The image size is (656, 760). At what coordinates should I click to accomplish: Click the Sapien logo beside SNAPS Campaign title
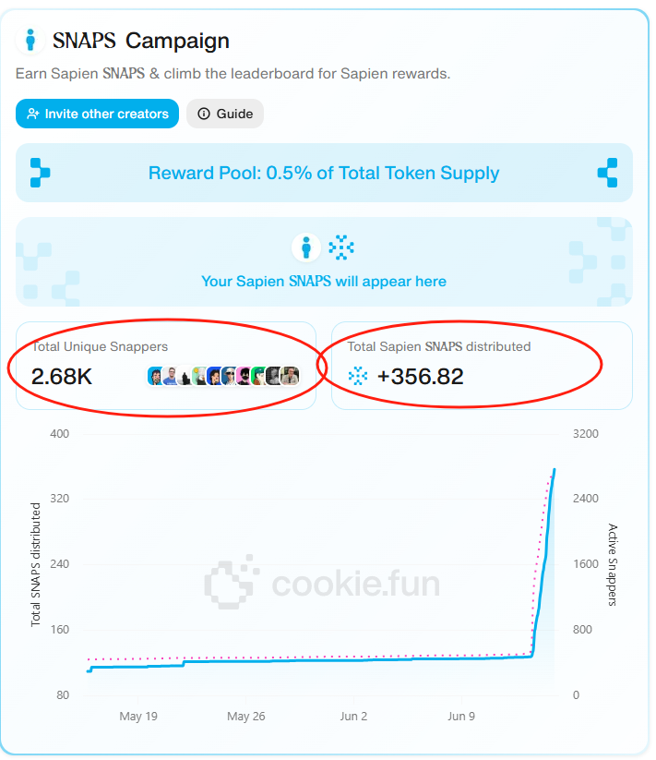coord(30,41)
